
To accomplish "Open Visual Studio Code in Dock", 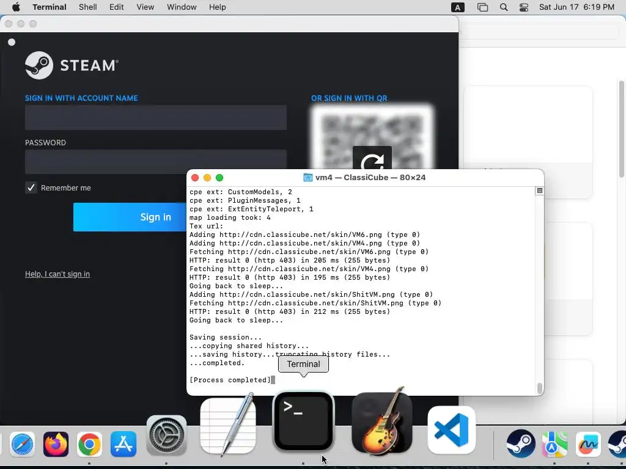I will pyautogui.click(x=452, y=430).
